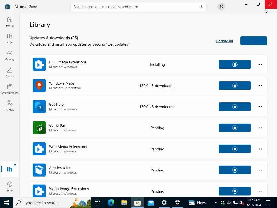Open the Windows Start menu
277x208 pixels.
point(6,203)
